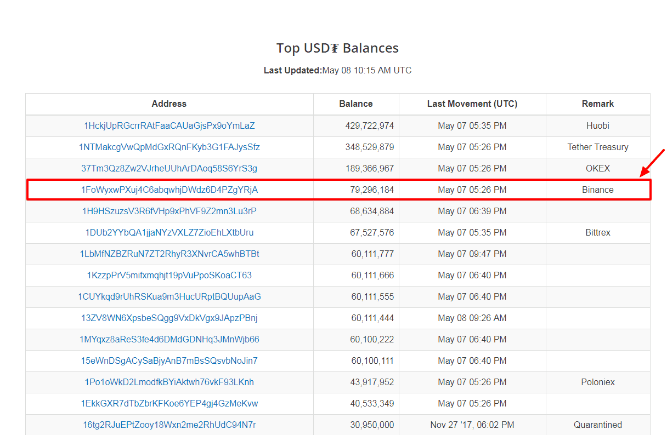This screenshot has height=435, width=667.
Task: Click the Huobi remark cell
Action: click(x=598, y=126)
